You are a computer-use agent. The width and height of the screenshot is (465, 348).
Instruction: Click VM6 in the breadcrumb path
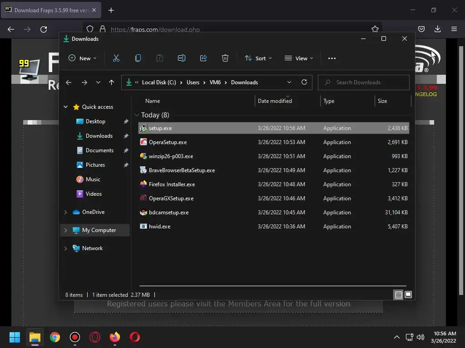215,82
